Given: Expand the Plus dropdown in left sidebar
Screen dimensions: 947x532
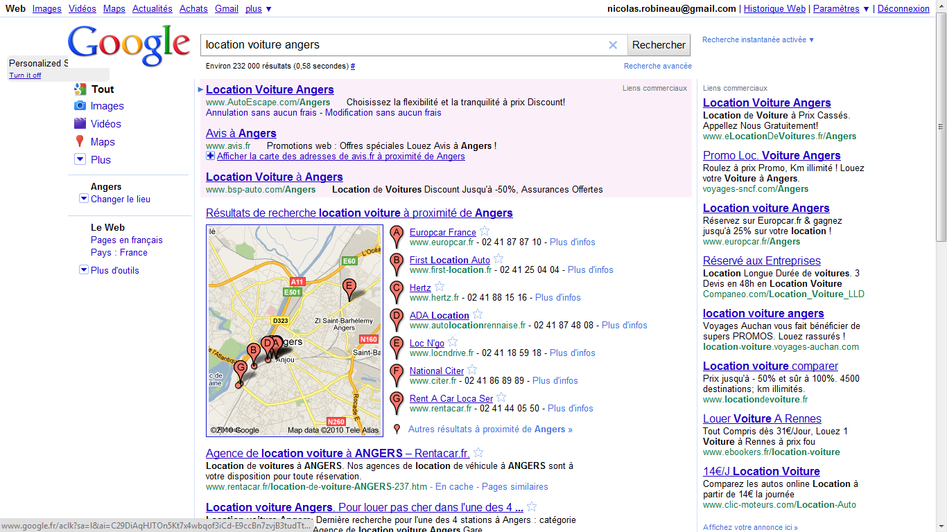Looking at the screenshot, I should pos(80,160).
